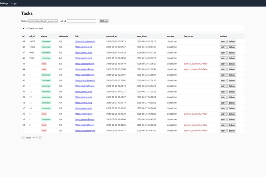Click the Refresh button
This screenshot has height=177, width=266.
104,21
